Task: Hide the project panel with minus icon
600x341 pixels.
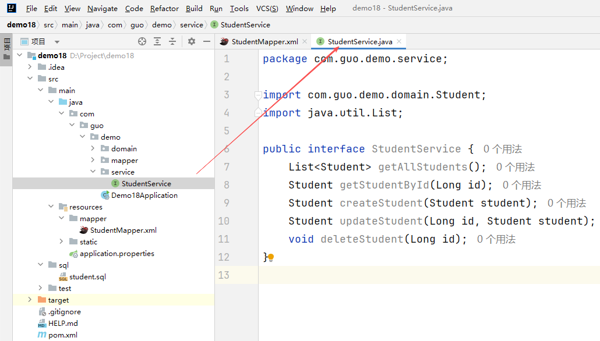Action: [x=207, y=41]
